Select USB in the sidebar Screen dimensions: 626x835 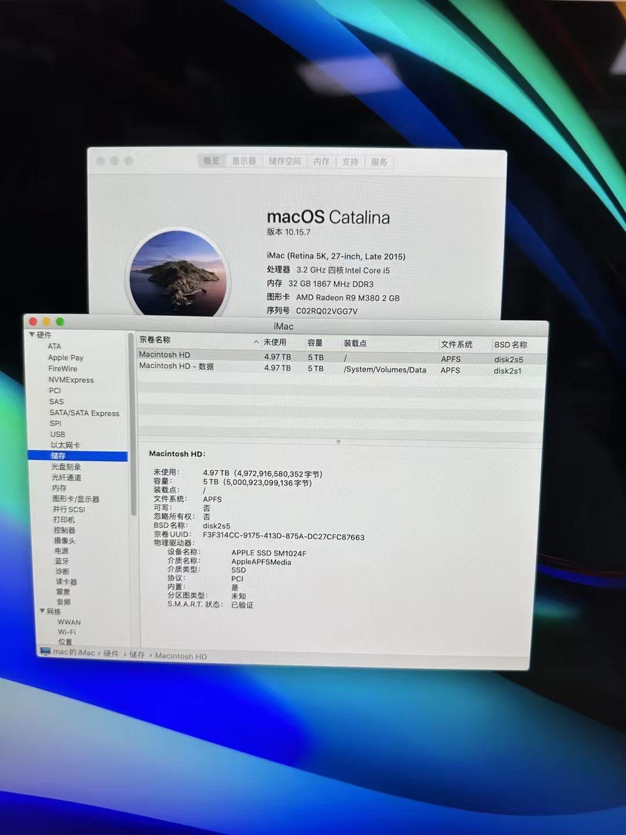[x=57, y=434]
